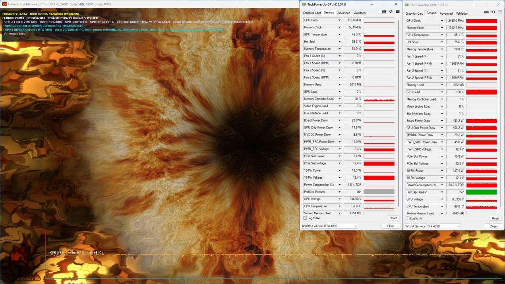Click refresh icon in left GPU-Z window

click(391, 12)
